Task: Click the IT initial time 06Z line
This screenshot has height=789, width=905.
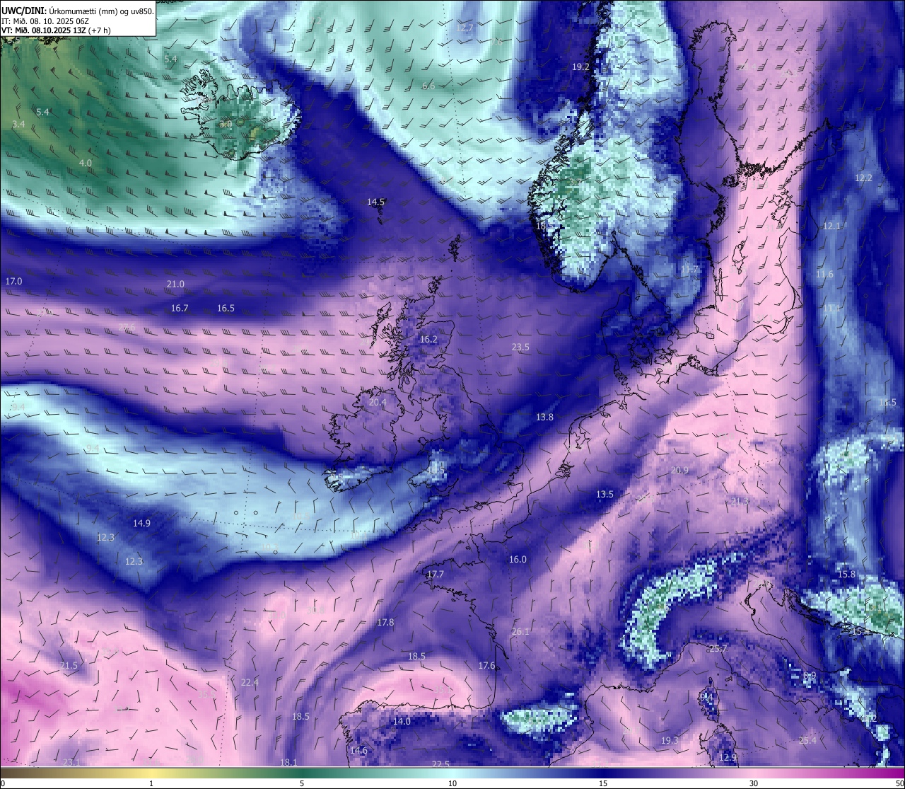Action: pos(45,22)
